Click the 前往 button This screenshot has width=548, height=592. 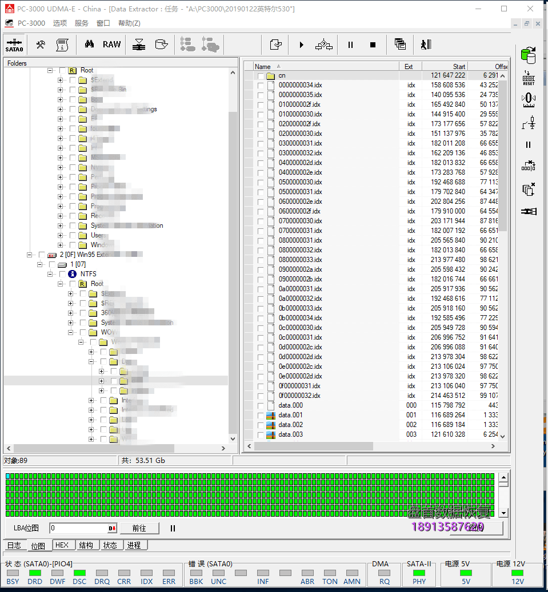tap(139, 528)
